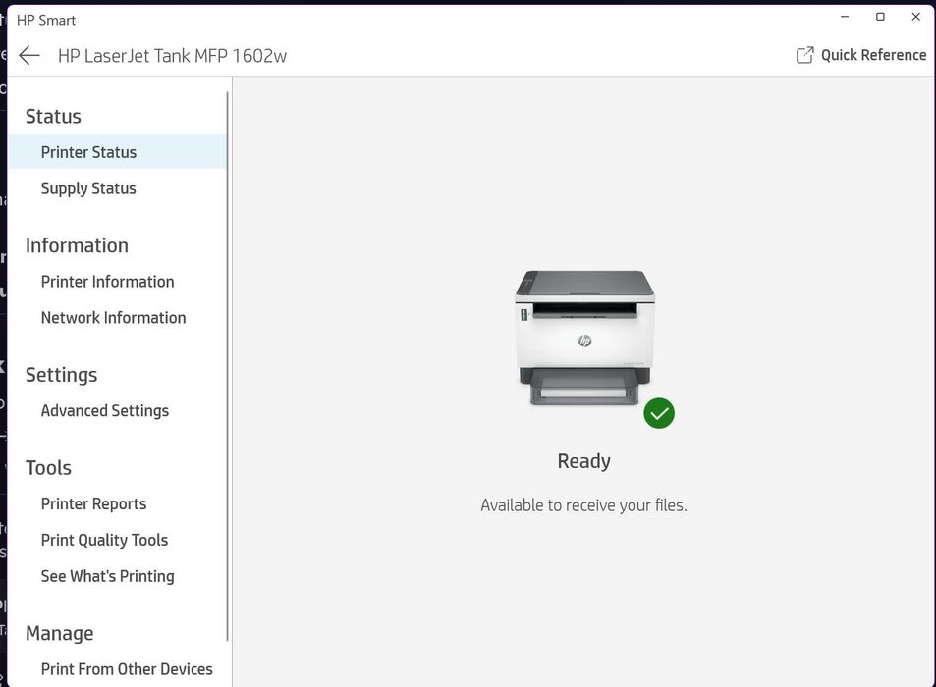The width and height of the screenshot is (936, 687).
Task: Open Printer Information page
Action: coord(107,282)
